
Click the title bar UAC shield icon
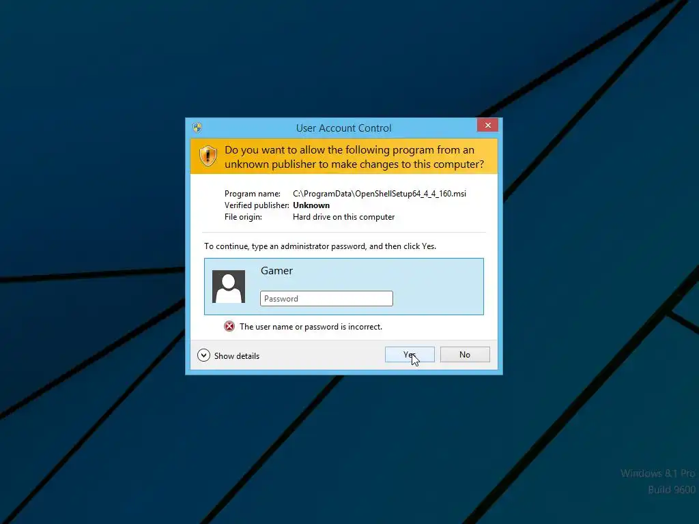pyautogui.click(x=197, y=128)
